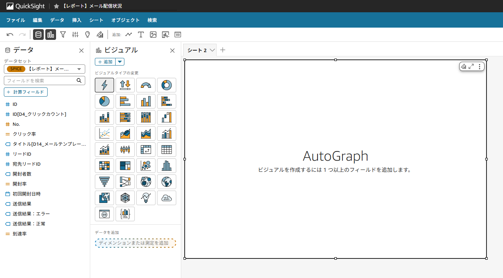Screen dimensions: 503x278
Task: Select the Histogram visual type
Action: (x=167, y=166)
